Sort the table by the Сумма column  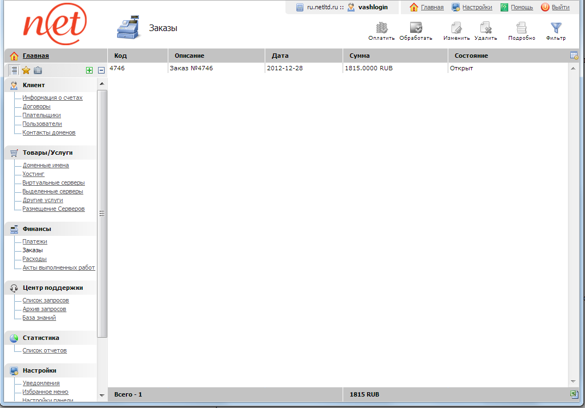[359, 56]
